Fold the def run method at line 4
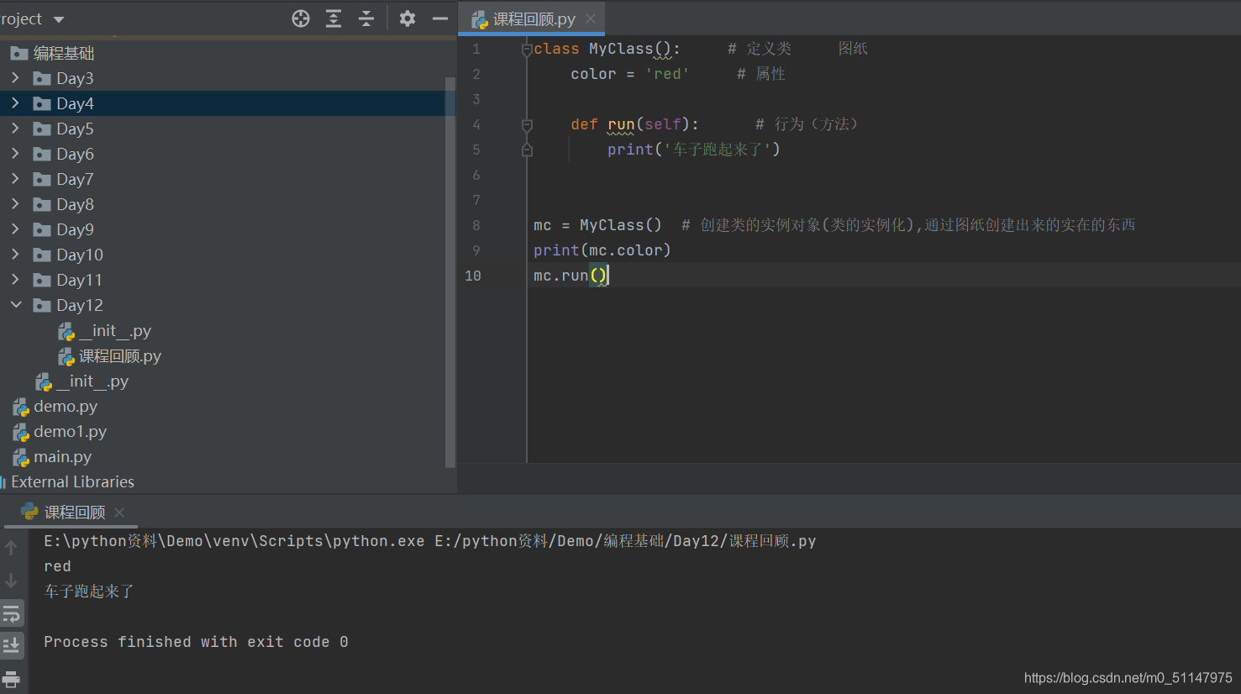 tap(527, 125)
